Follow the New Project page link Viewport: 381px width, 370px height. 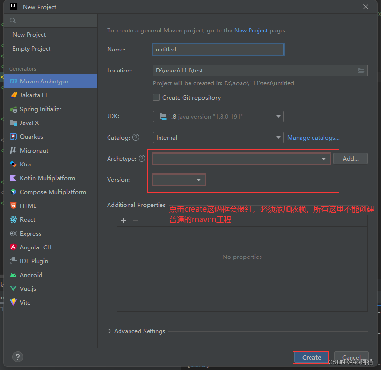click(x=251, y=31)
